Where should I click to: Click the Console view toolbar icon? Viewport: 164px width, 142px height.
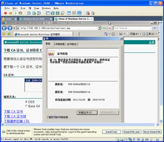[79, 13]
